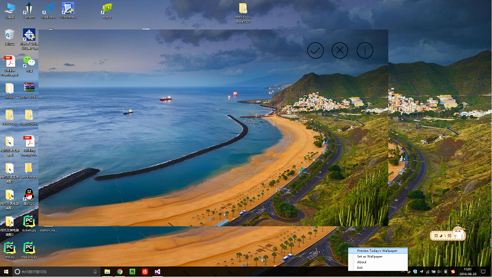Open About from the tray menu

click(378, 262)
